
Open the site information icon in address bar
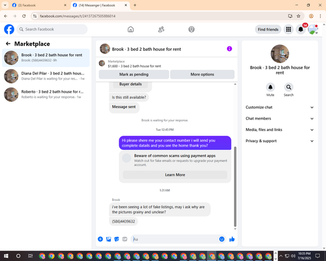click(x=35, y=16)
